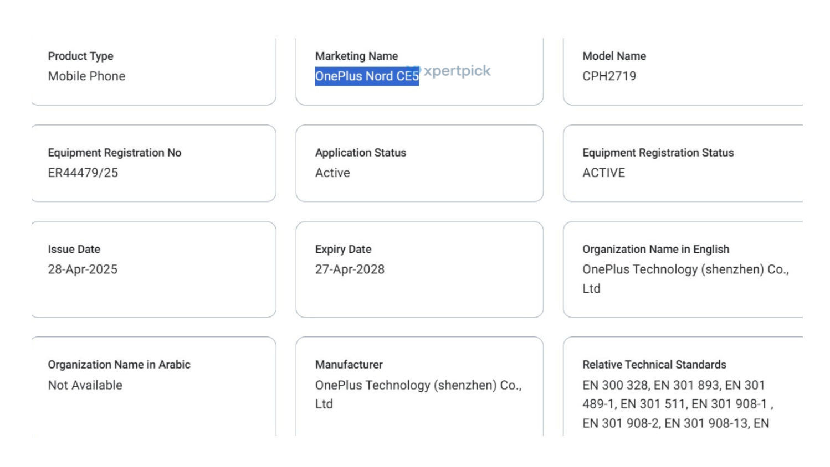Click the 'Manufacturer' label
The height and width of the screenshot is (467, 830).
coord(349,365)
